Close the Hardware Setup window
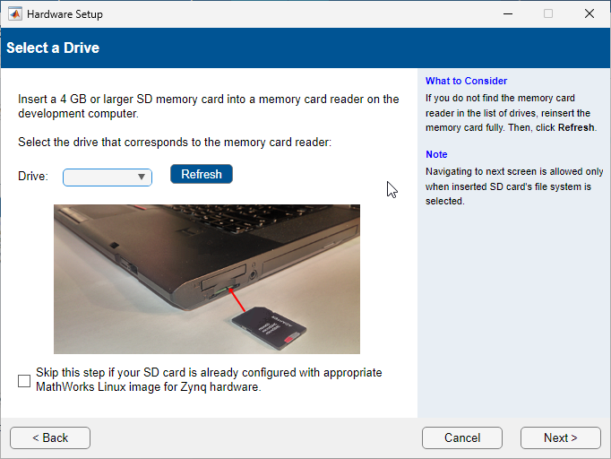The width and height of the screenshot is (611, 459). 589,14
